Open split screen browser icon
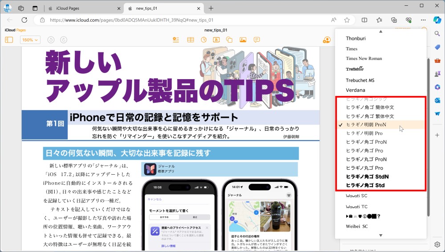The width and height of the screenshot is (445, 252). point(364,20)
